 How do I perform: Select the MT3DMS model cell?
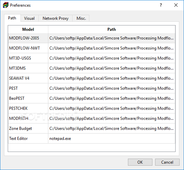[28, 68]
